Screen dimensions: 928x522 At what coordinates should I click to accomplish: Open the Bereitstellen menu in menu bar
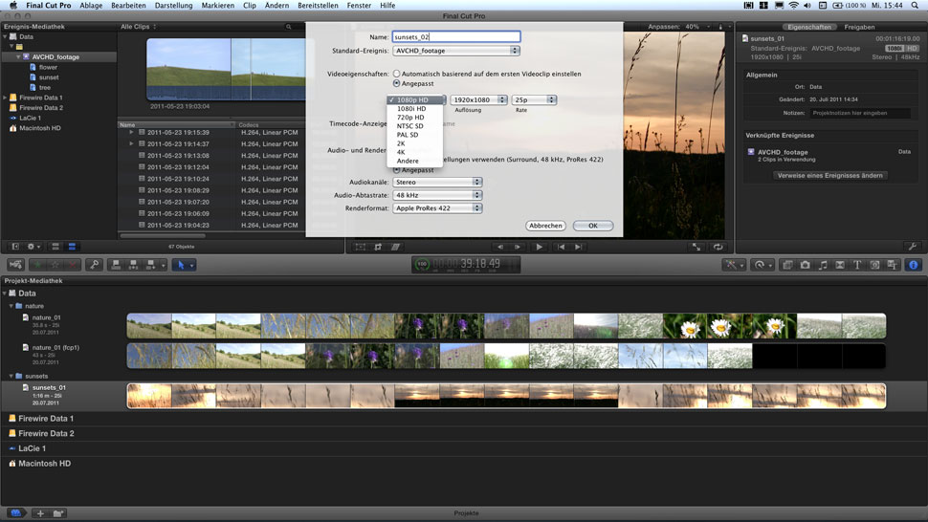317,6
